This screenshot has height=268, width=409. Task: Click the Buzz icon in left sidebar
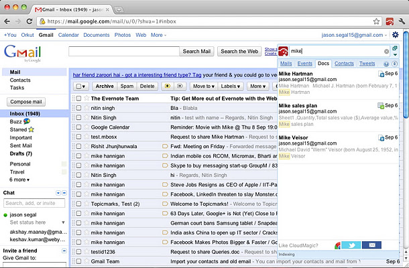pyautogui.click(x=27, y=121)
